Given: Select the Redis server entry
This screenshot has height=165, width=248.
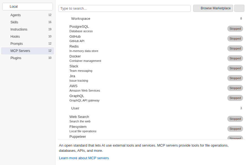Looking at the screenshot, I should point(152,49).
